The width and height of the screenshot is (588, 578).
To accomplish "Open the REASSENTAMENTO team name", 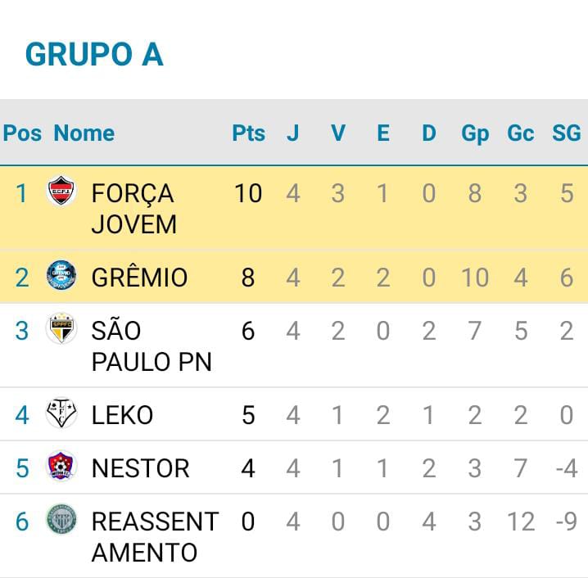I will click(154, 536).
